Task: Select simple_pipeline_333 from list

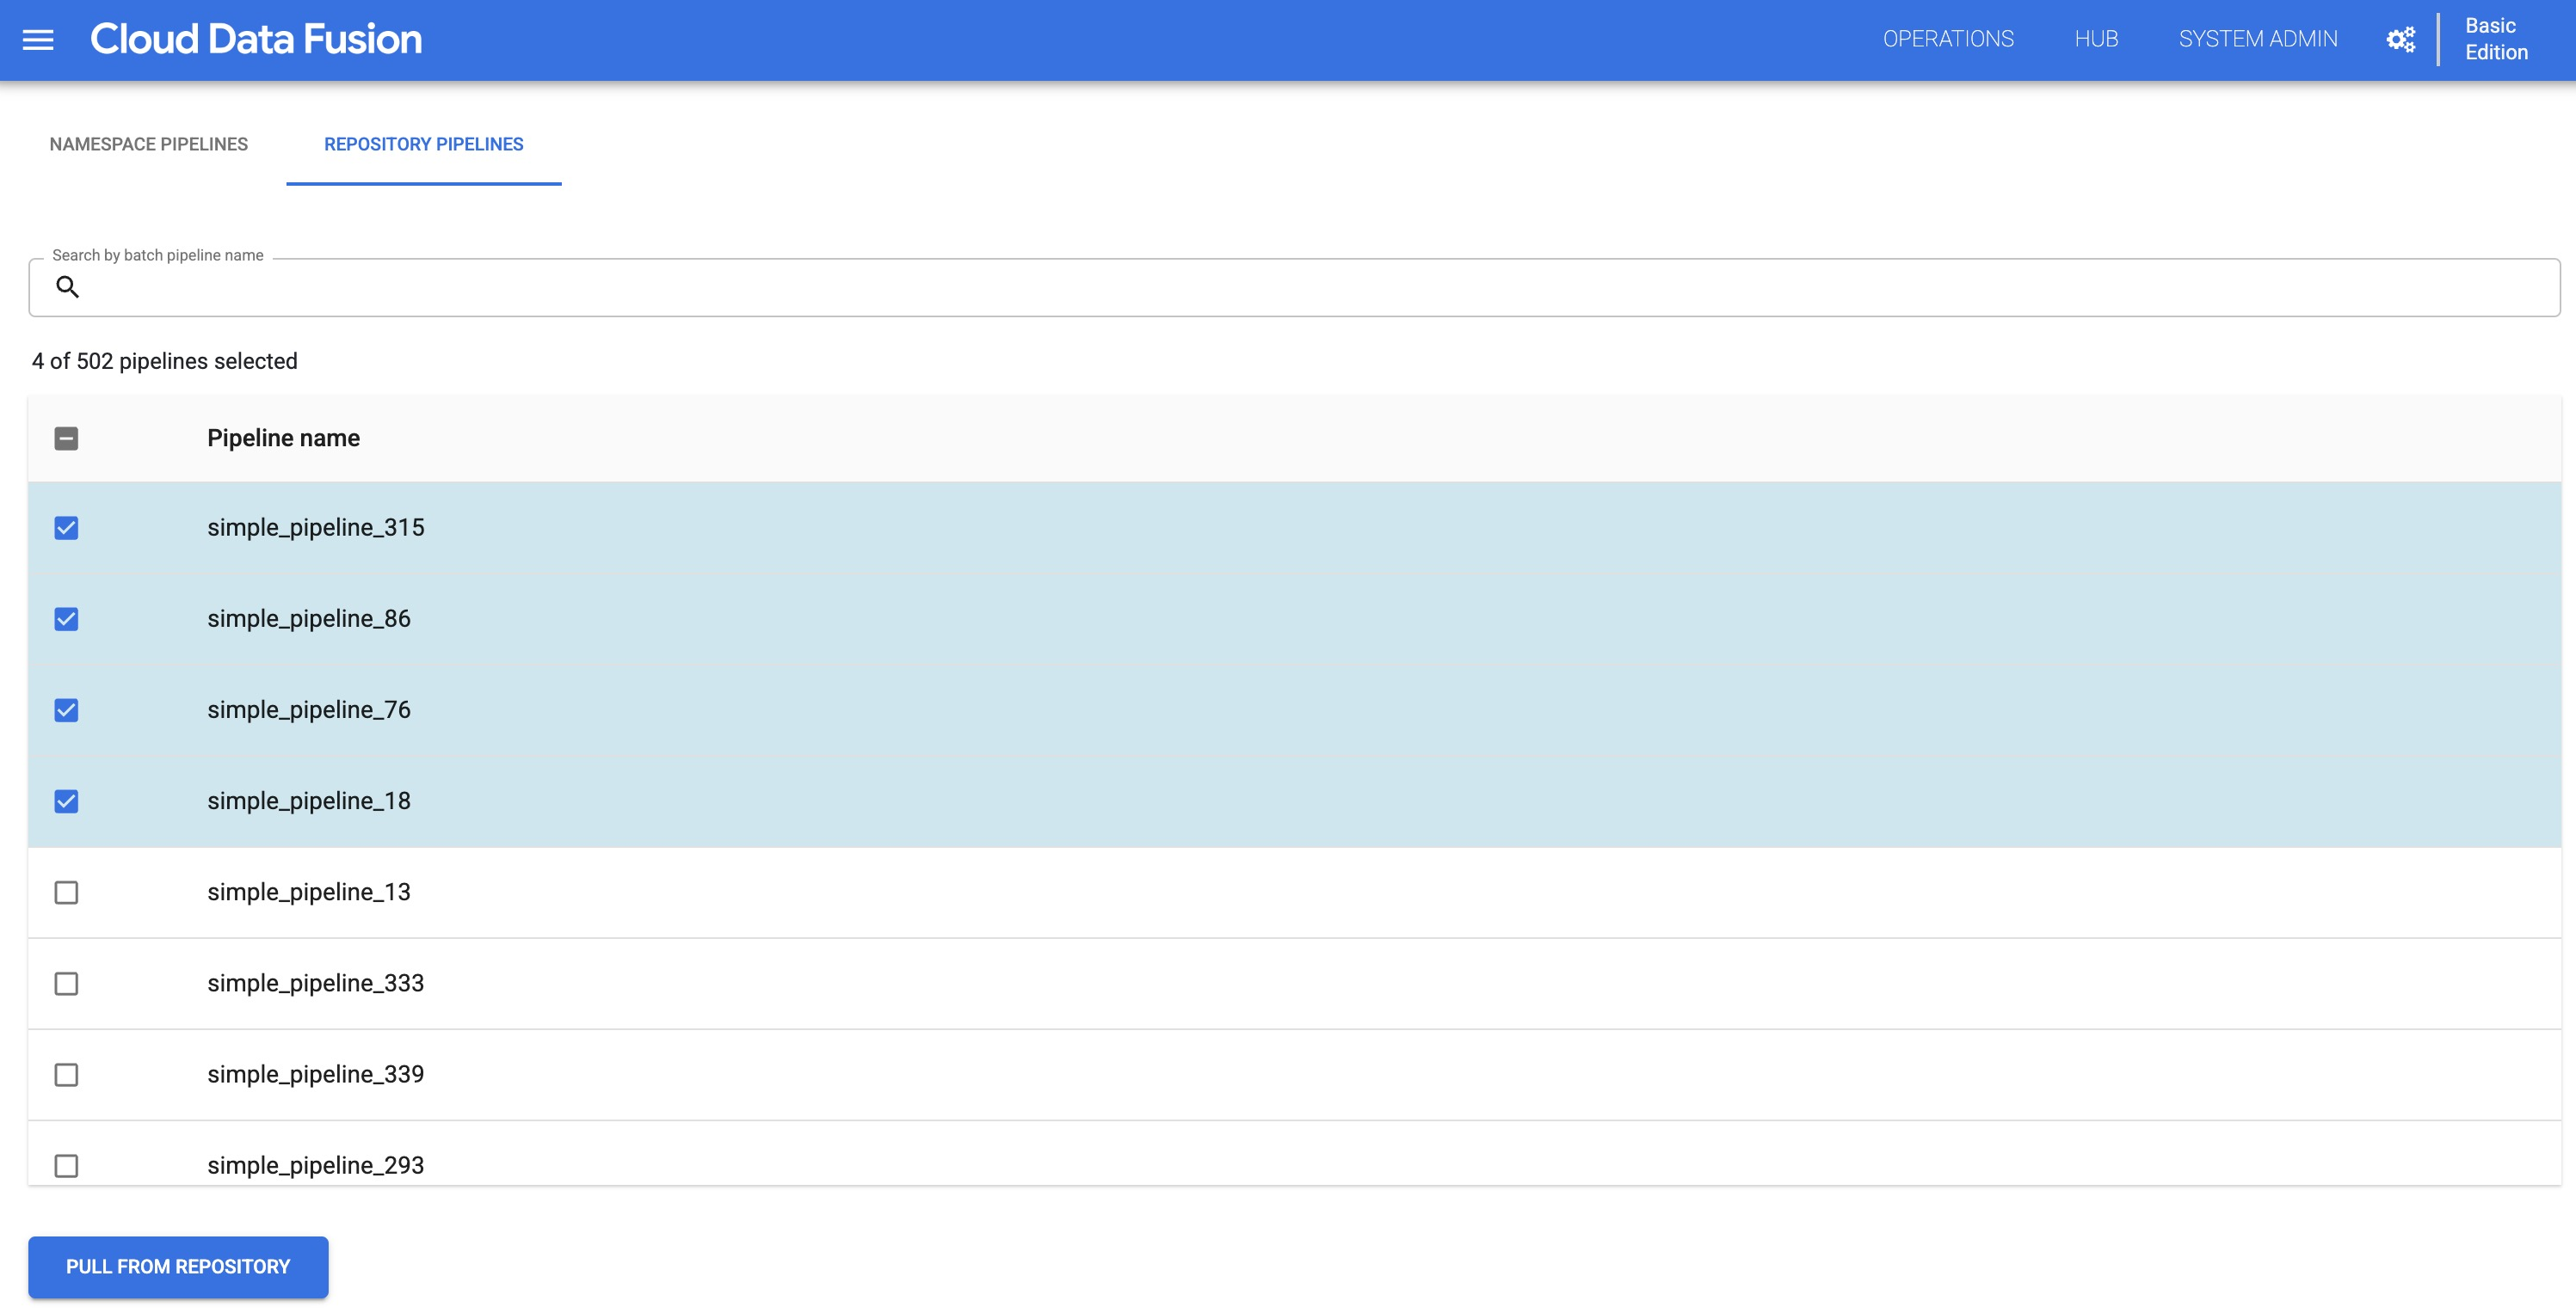Action: (x=67, y=983)
